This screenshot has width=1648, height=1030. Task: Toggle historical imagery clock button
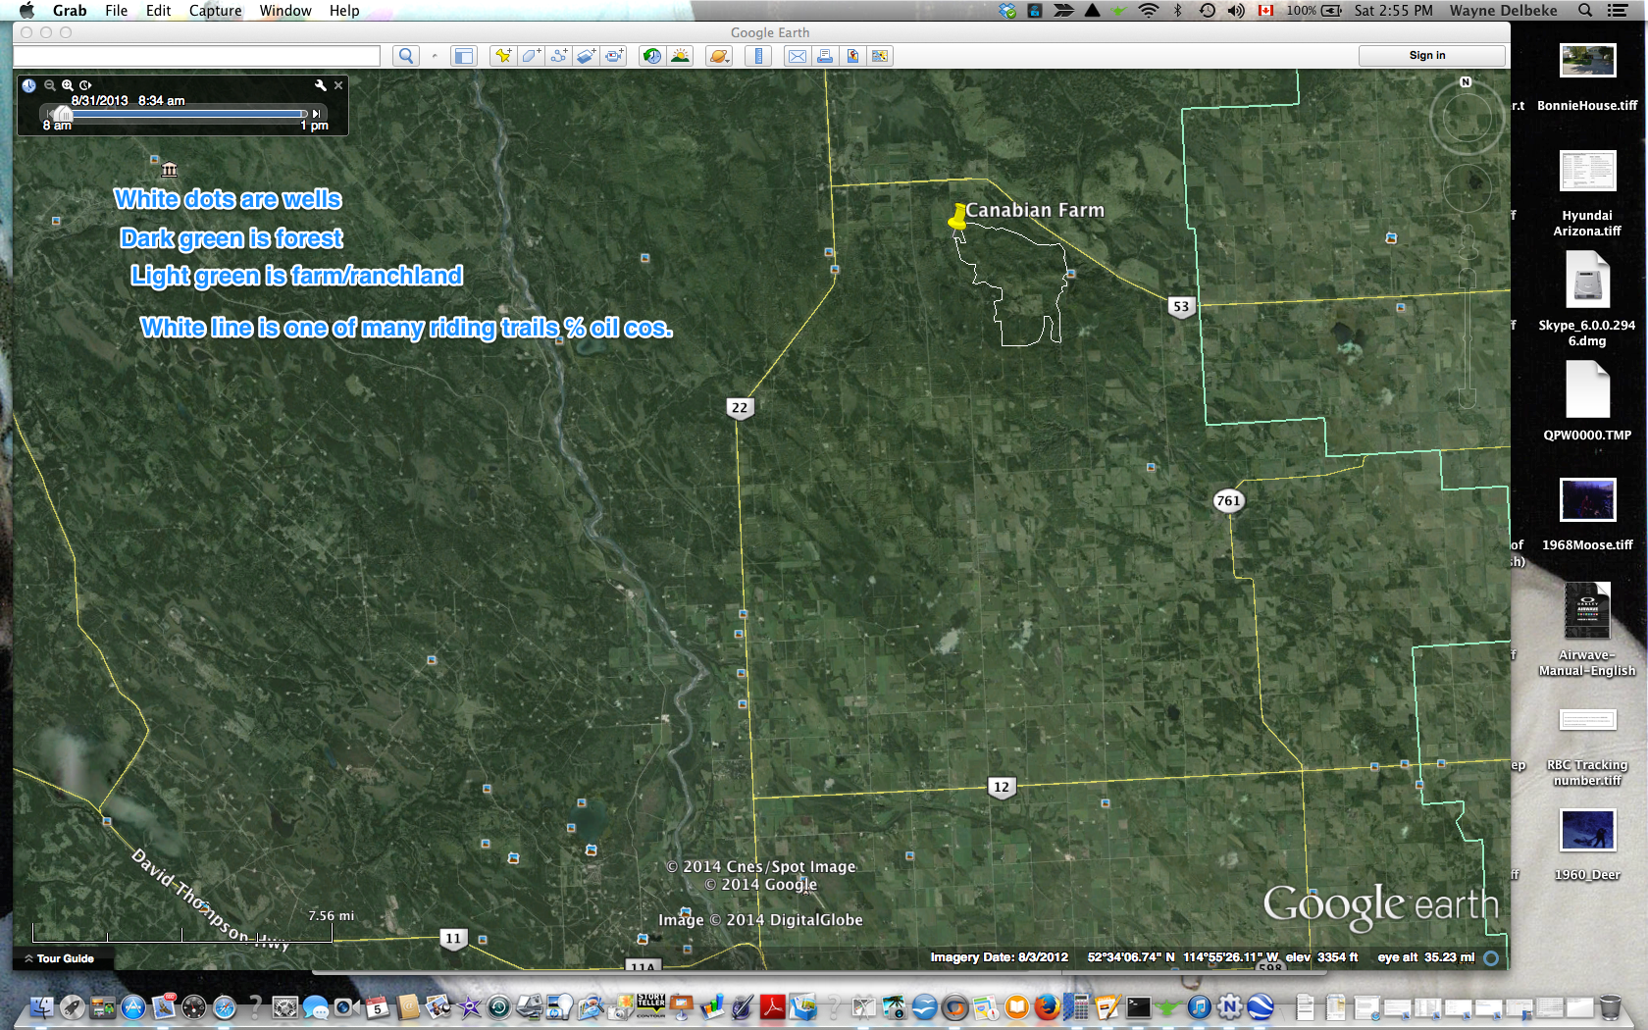(652, 56)
